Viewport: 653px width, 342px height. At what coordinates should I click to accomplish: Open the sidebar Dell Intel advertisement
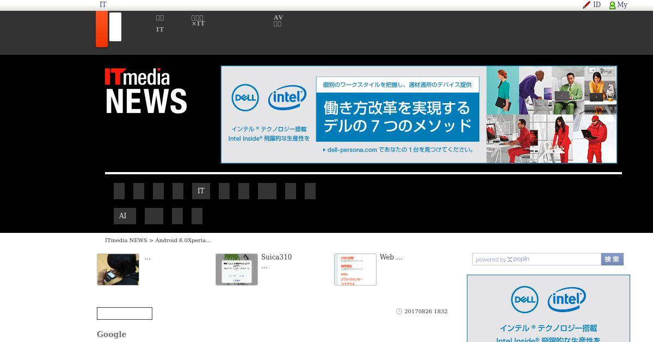(549, 308)
